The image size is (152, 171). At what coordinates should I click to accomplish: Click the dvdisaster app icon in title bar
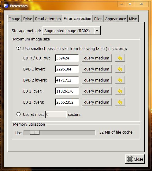coord(6,6)
